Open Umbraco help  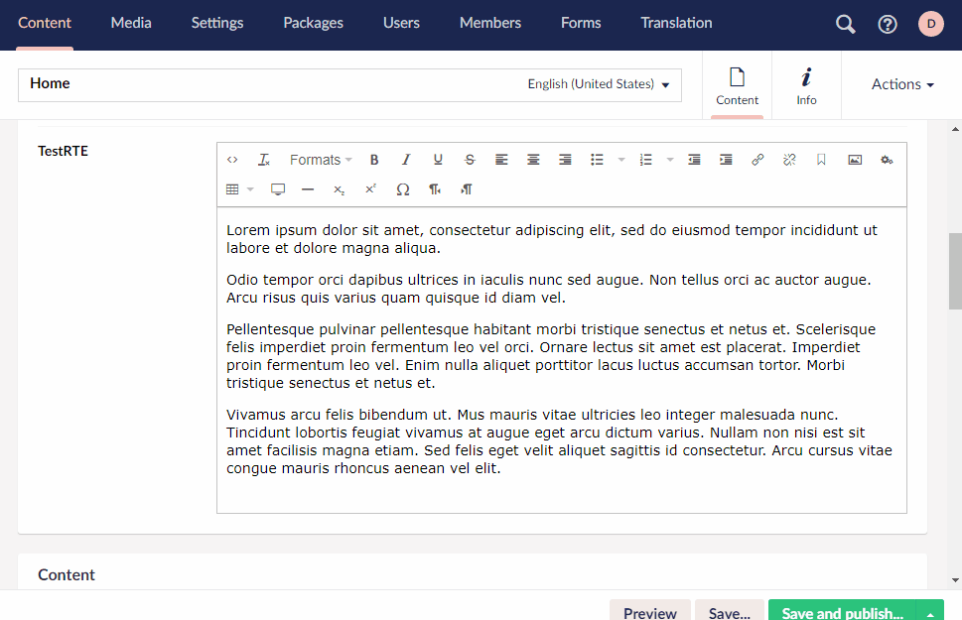[x=887, y=23]
